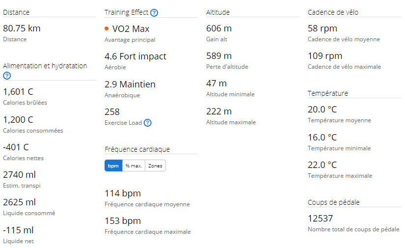The image size is (405, 248).
Task: Click the Altitude section heading
Action: (218, 12)
